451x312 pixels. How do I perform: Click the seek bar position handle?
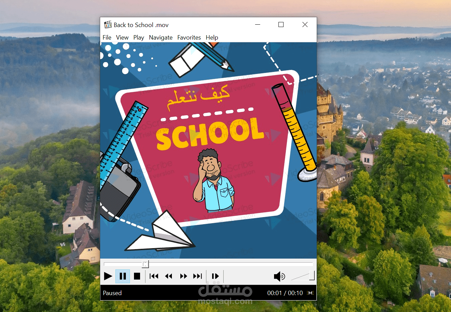point(145,264)
